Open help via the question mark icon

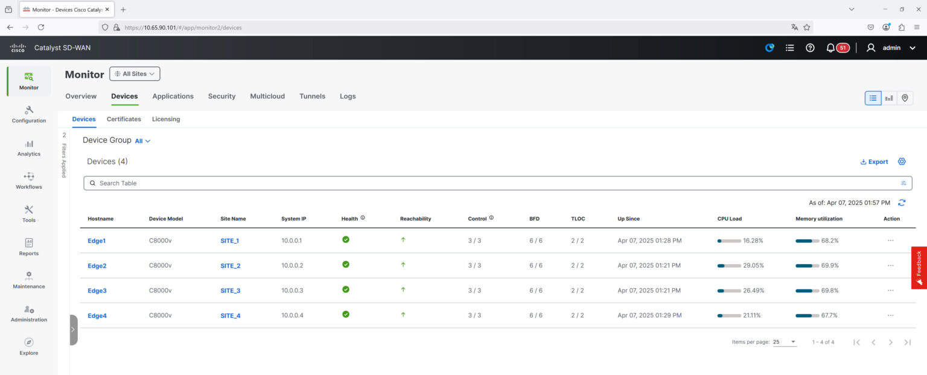809,47
